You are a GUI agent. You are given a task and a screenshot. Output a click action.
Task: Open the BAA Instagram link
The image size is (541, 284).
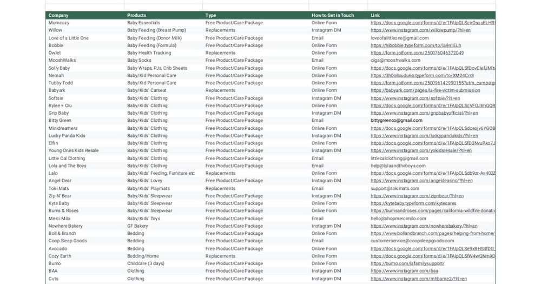pyautogui.click(x=404, y=271)
